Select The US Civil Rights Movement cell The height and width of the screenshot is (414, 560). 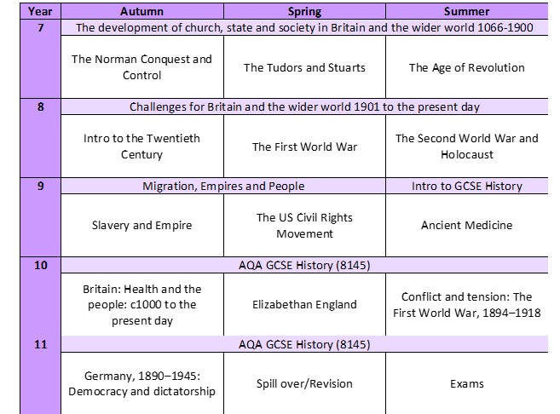pos(304,225)
